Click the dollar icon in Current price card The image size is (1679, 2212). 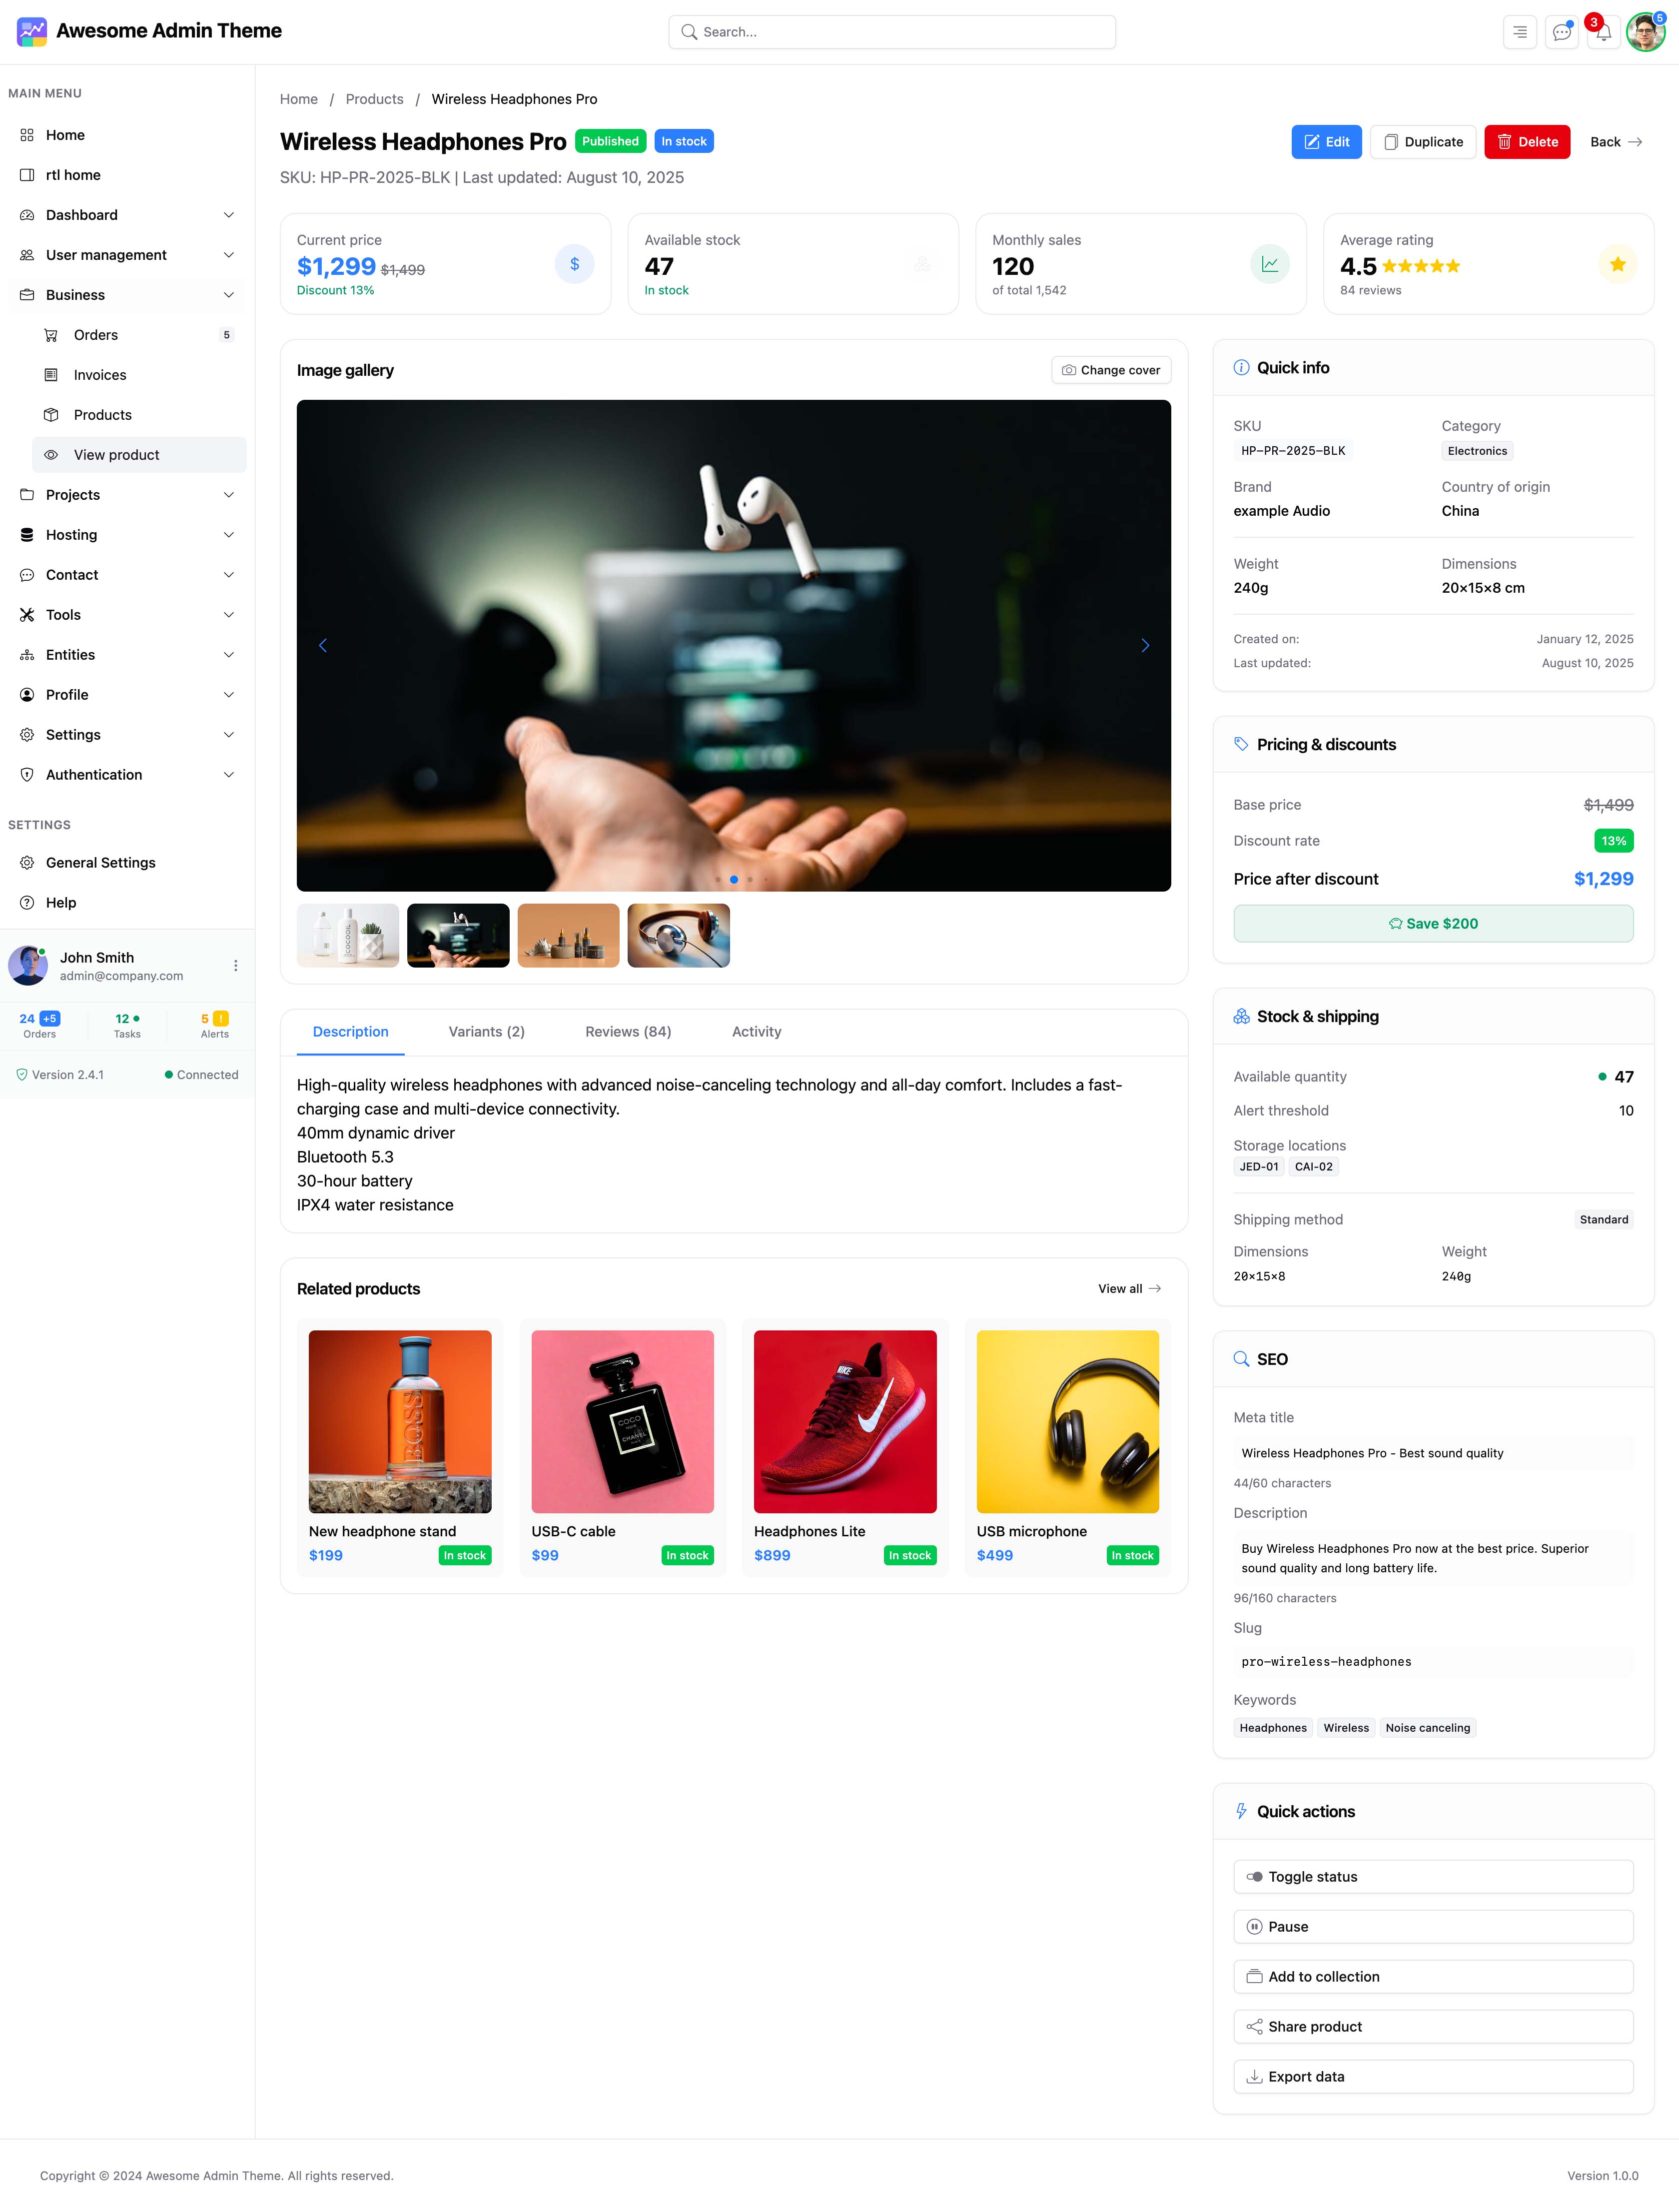(574, 264)
